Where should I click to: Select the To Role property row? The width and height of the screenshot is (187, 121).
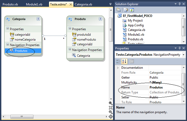pyautogui.click(x=151, y=102)
